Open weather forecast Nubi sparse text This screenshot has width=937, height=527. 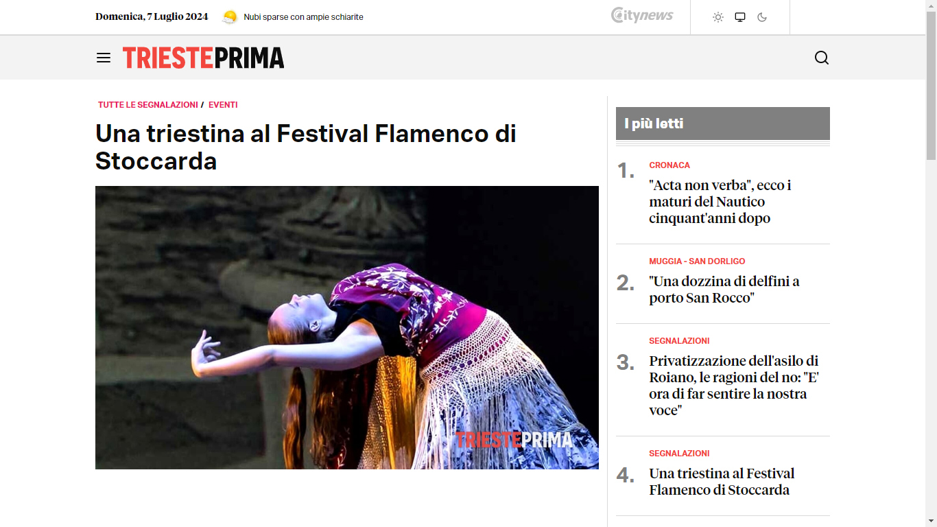tap(303, 17)
